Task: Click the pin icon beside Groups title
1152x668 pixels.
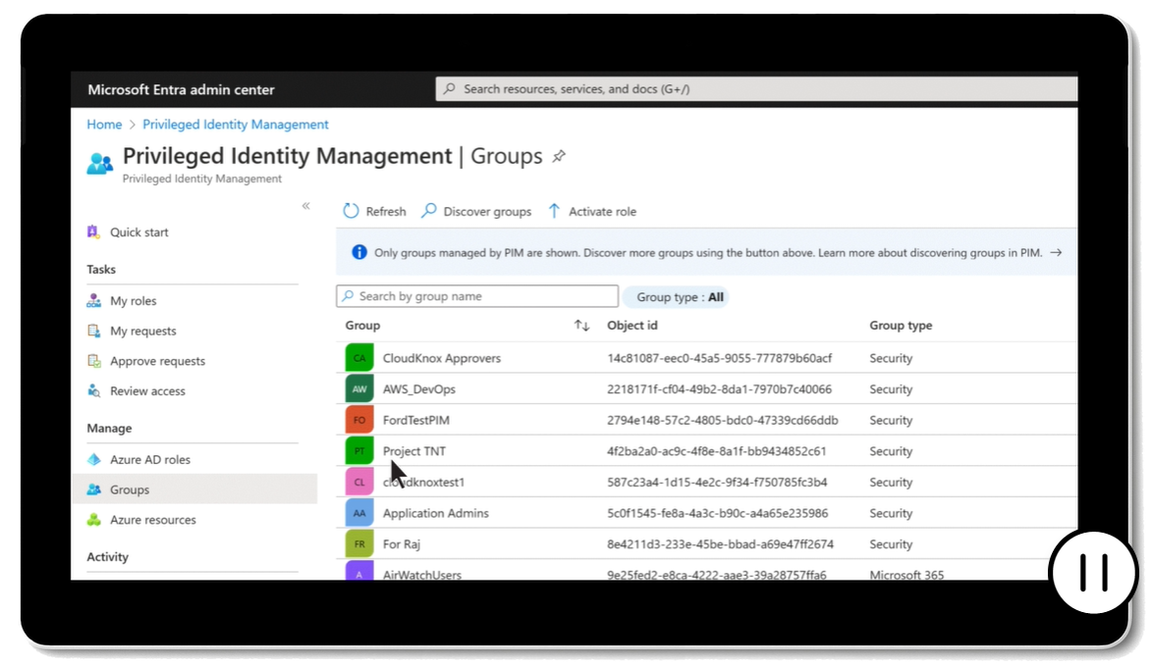Action: (x=559, y=157)
